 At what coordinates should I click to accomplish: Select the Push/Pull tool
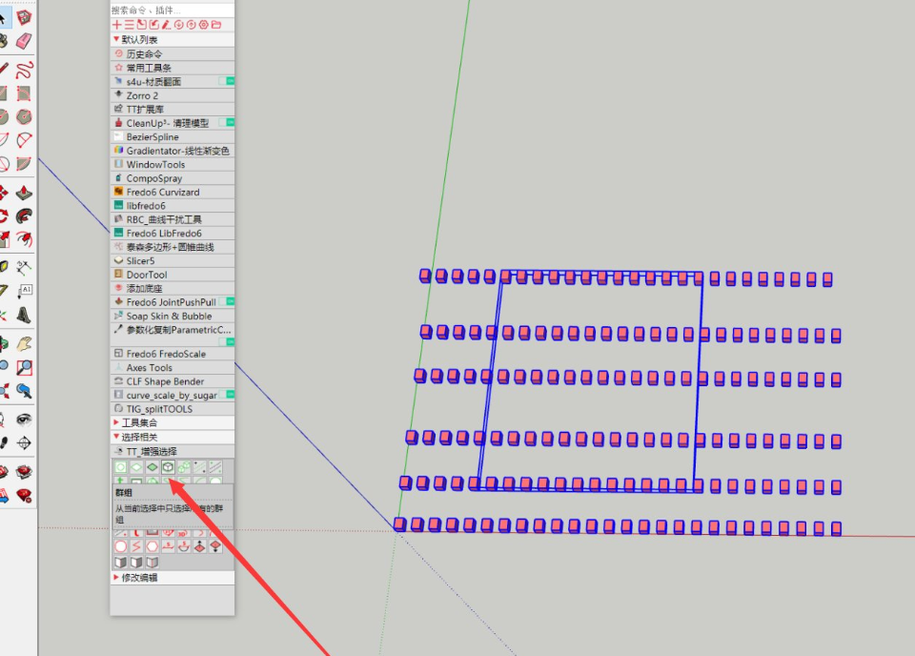click(24, 193)
